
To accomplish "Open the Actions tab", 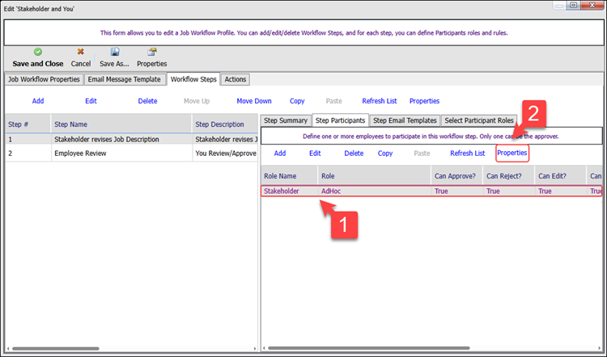I will [x=236, y=79].
